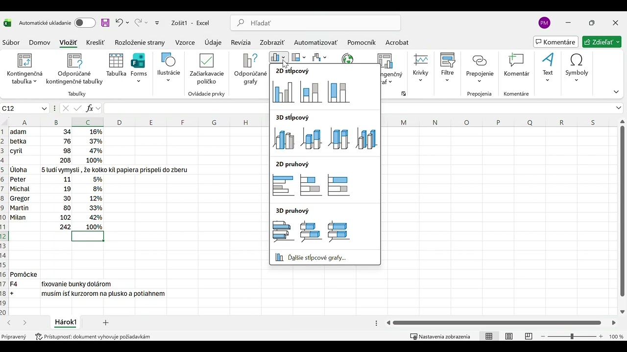Open the Vzorce tab
This screenshot has width=627, height=352.
(x=185, y=43)
